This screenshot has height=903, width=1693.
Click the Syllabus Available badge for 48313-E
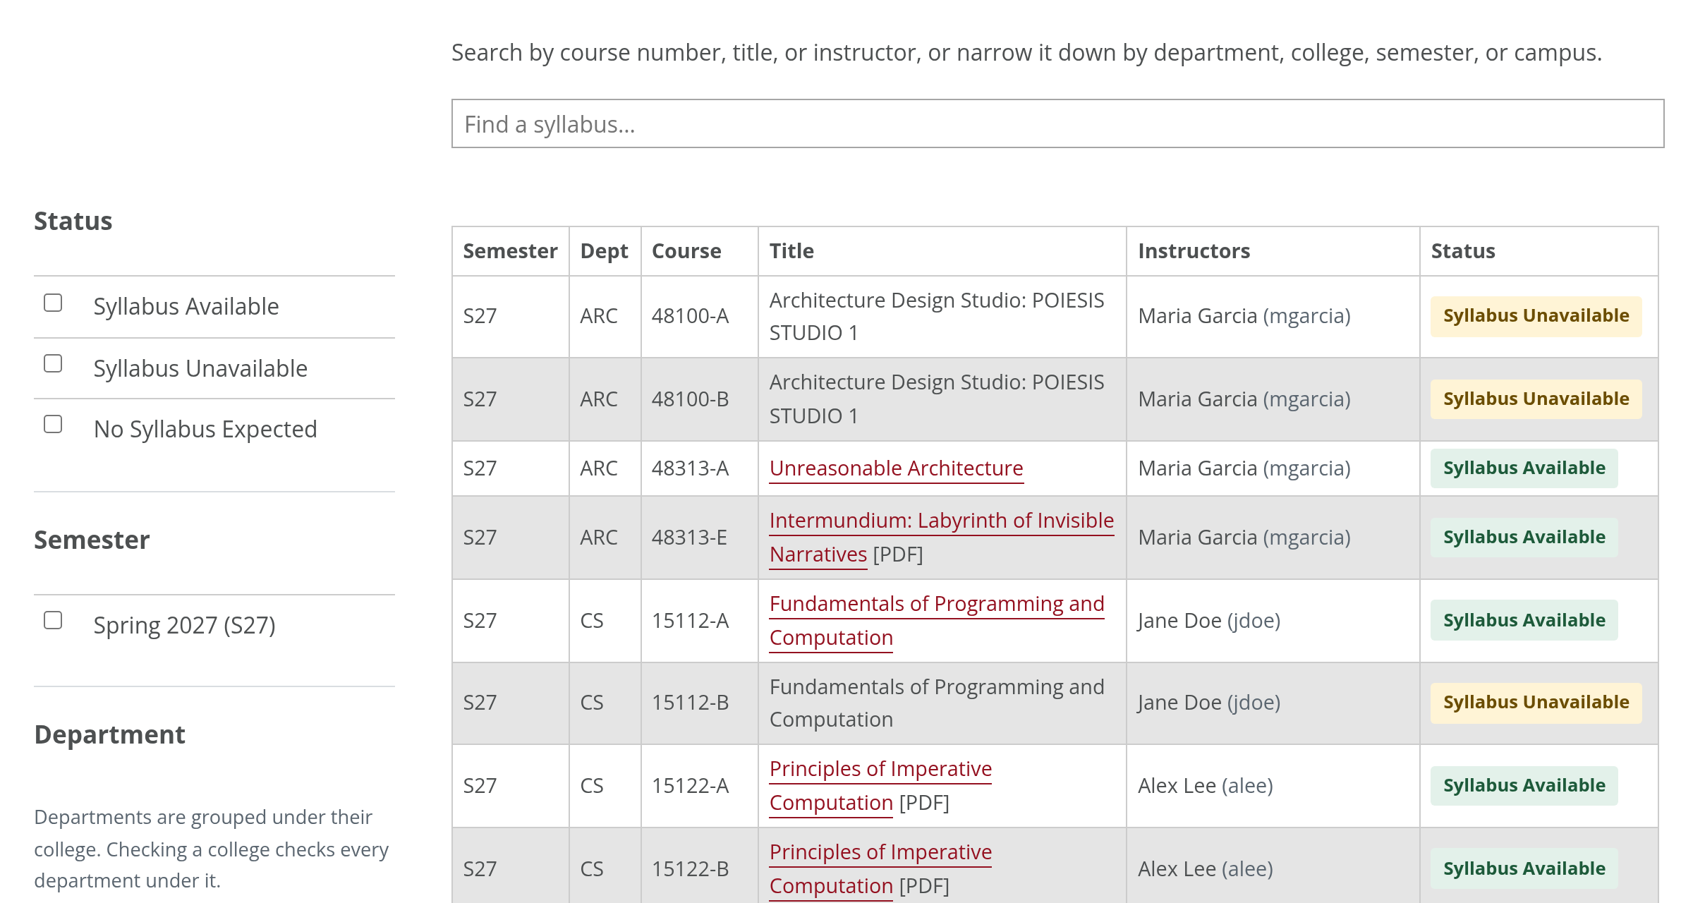[1524, 538]
